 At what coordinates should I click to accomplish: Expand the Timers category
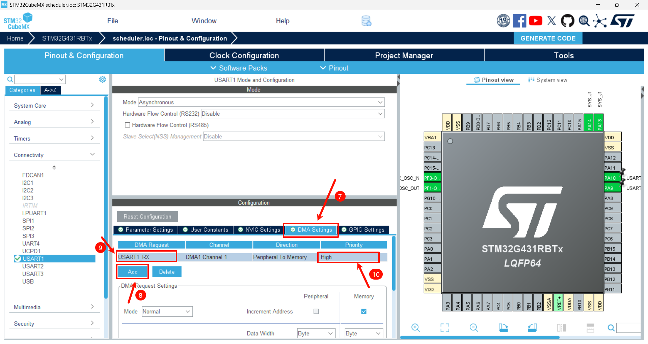click(x=54, y=139)
